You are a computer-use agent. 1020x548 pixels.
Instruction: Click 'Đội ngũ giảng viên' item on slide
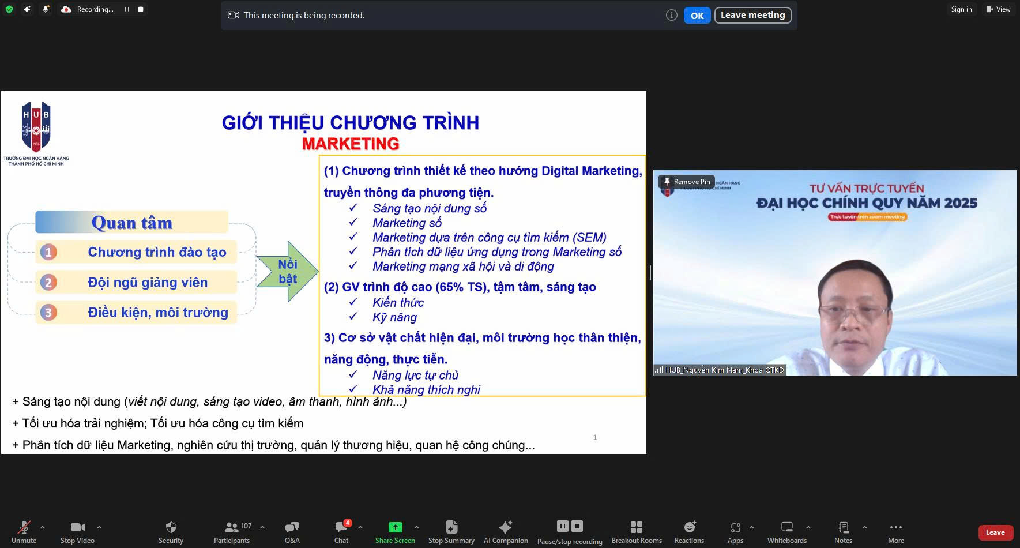[136, 282]
